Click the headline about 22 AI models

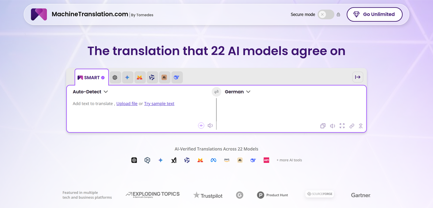pos(216,51)
